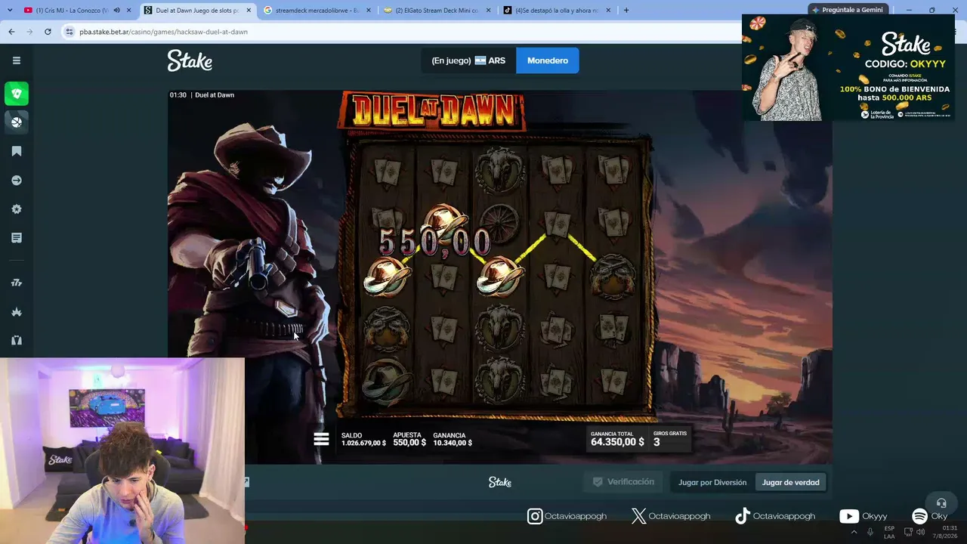The width and height of the screenshot is (967, 544).
Task: Click the GANANCIA TOTAL 64.350,00 $ box
Action: tap(617, 438)
